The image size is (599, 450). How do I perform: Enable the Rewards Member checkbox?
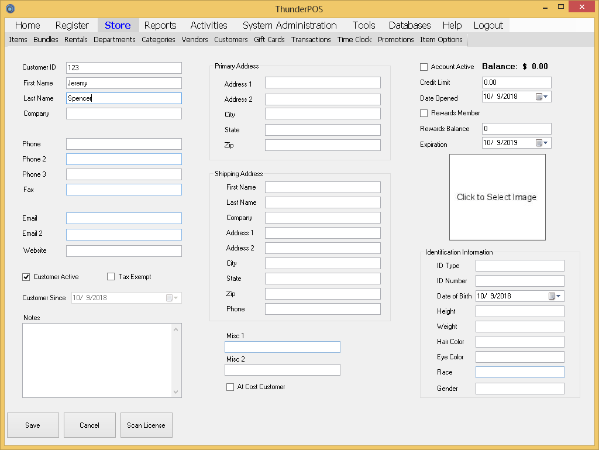(x=424, y=113)
